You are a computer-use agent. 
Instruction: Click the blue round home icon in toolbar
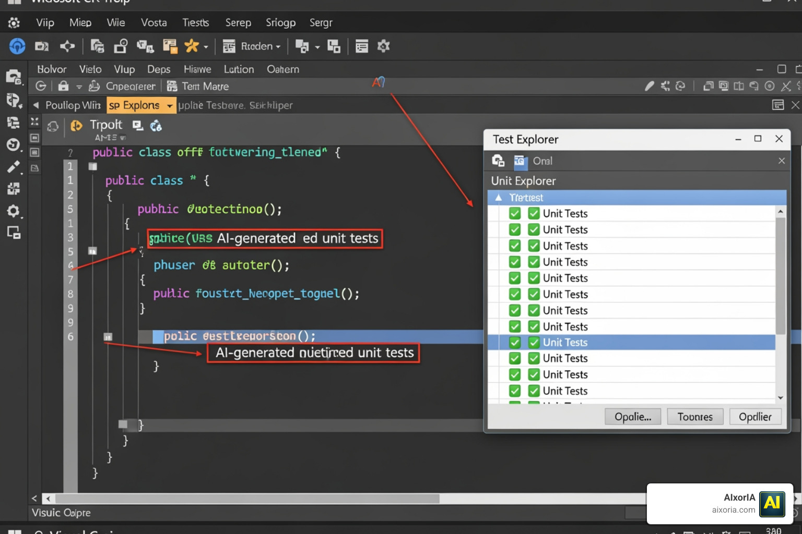[17, 46]
